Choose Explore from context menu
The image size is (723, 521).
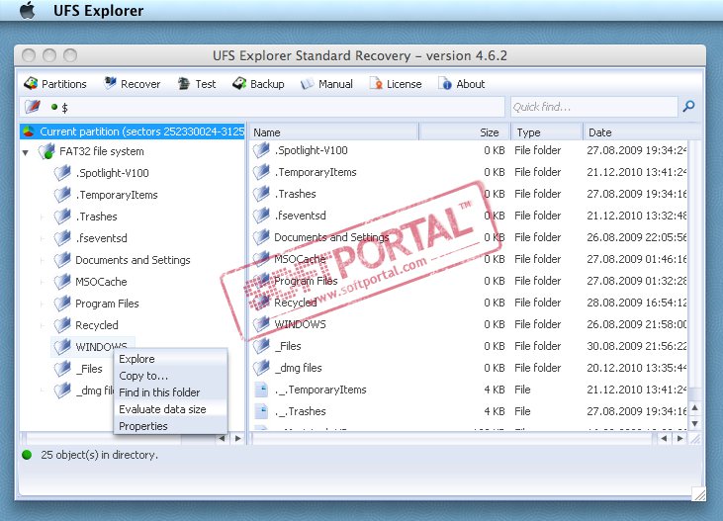170,359
